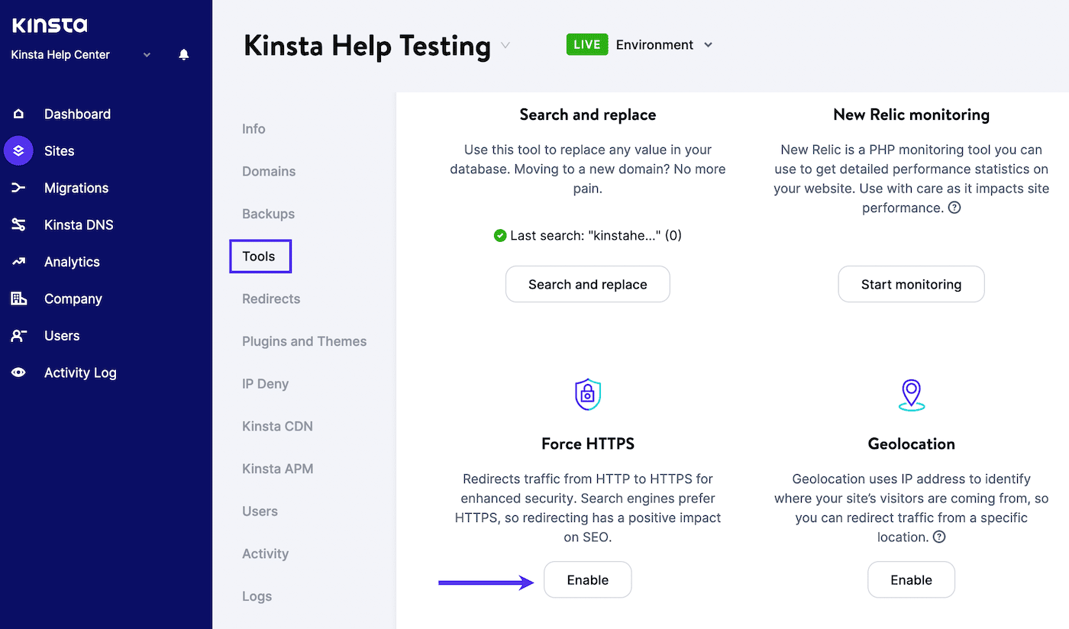Open the Kinsta APM tab
This screenshot has height=629, width=1069.
(x=278, y=469)
